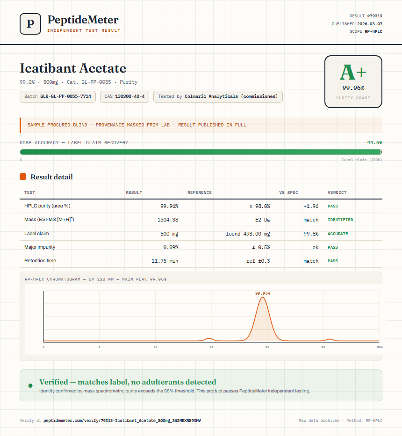Click the 99.96% HPLC purity result cell
The height and width of the screenshot is (436, 402).
click(169, 206)
